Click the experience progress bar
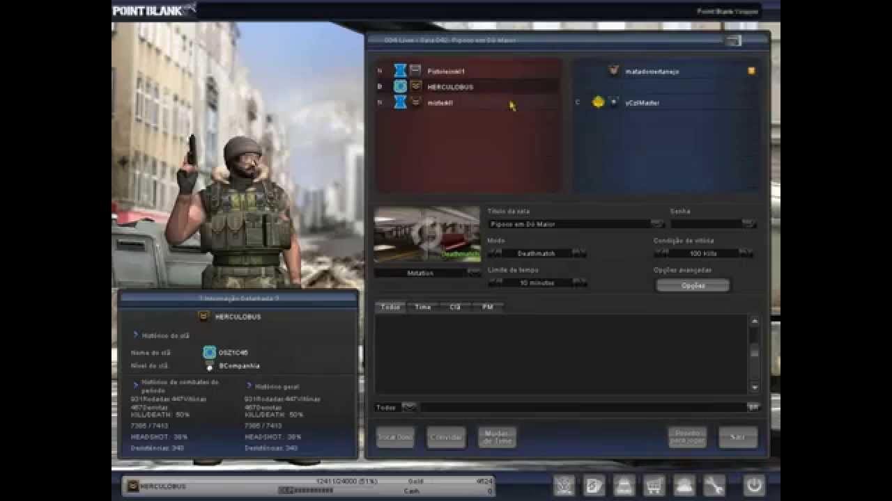The width and height of the screenshot is (892, 501). coord(325,491)
